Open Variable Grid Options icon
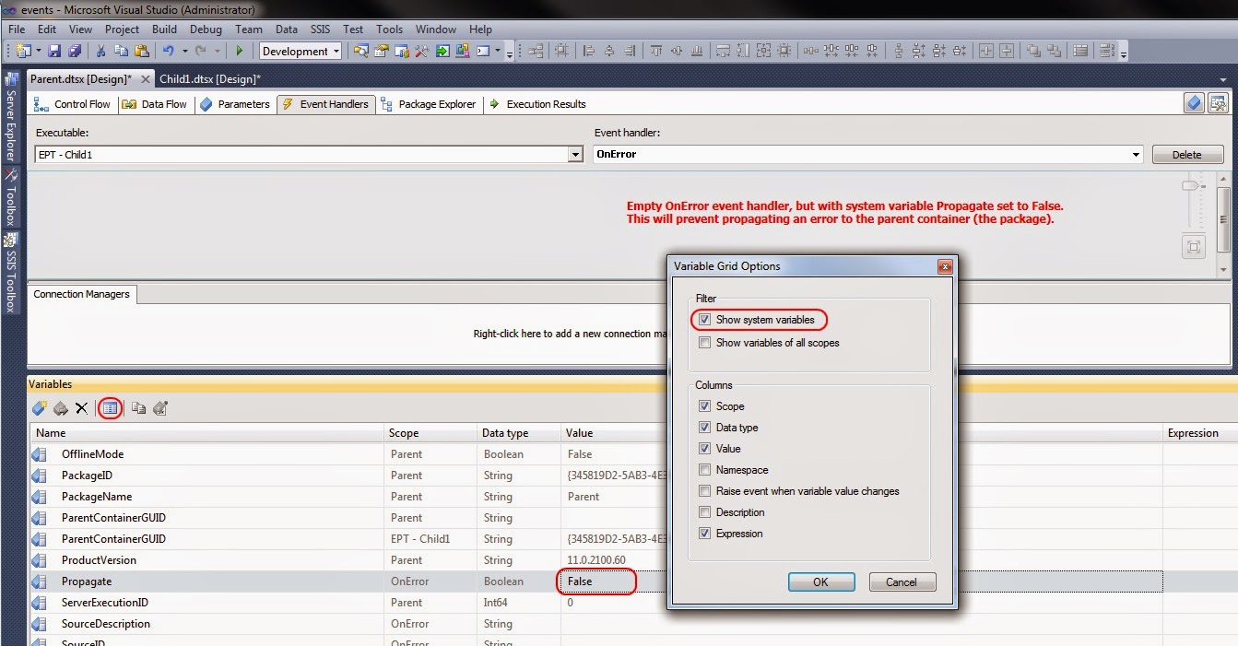Viewport: 1238px width, 646px height. pyautogui.click(x=110, y=408)
